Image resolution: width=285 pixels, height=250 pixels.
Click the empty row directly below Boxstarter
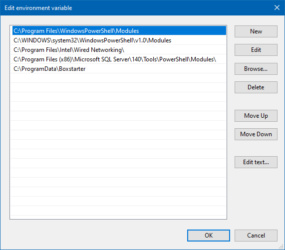118,78
